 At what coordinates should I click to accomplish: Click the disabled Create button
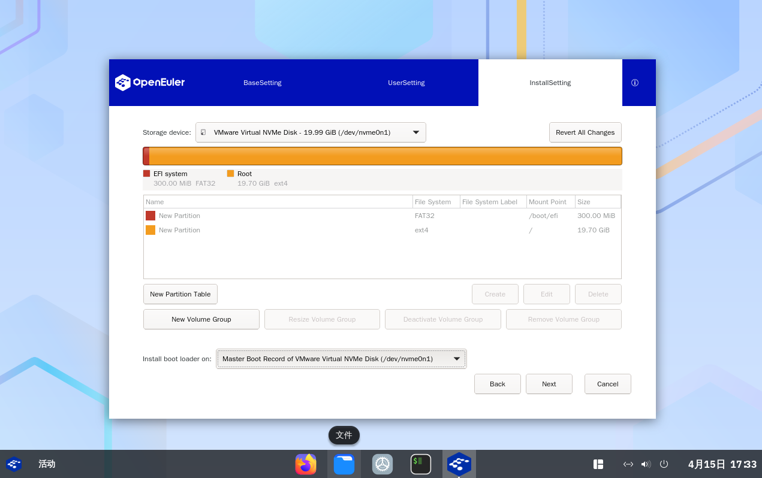click(x=495, y=294)
